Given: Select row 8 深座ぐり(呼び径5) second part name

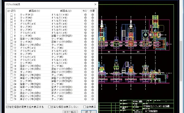Looking at the screenshot, I should [x=62, y=36].
